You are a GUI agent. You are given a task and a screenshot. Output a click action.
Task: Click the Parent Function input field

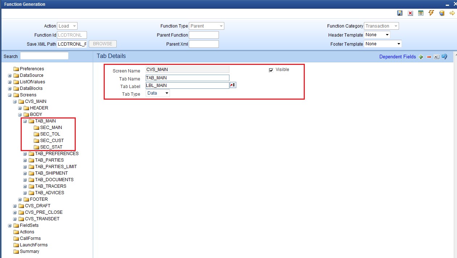(204, 35)
